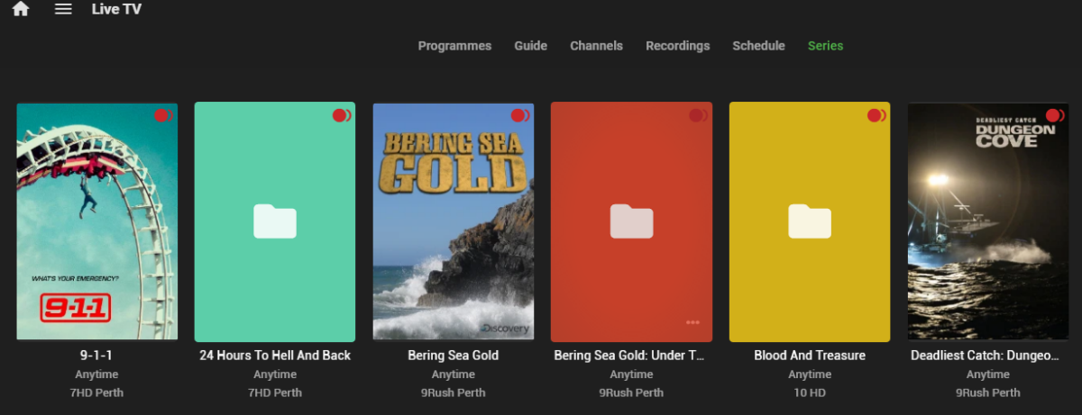Click the "Live TV" page heading

coord(116,9)
